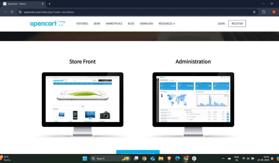
Task: Open the Extensions puzzle icon
Action: click(x=264, y=12)
